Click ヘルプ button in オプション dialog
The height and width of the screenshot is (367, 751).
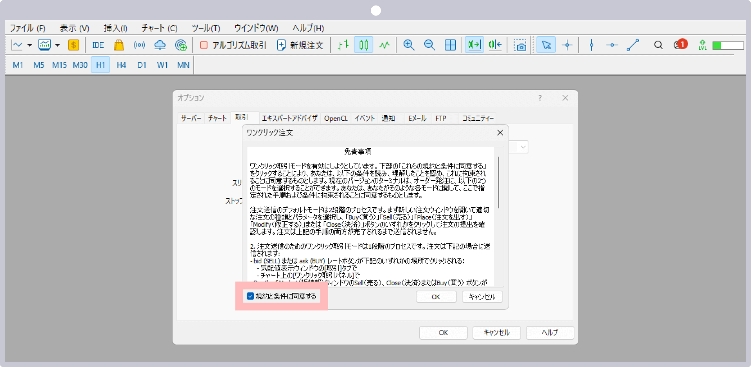point(550,333)
